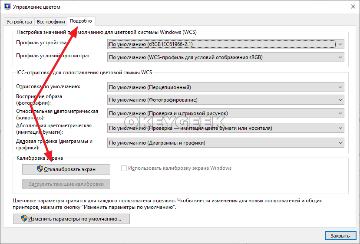Expand Абсолютная цветометрическая dropdown
This screenshot has height=244, width=360.
(225, 128)
